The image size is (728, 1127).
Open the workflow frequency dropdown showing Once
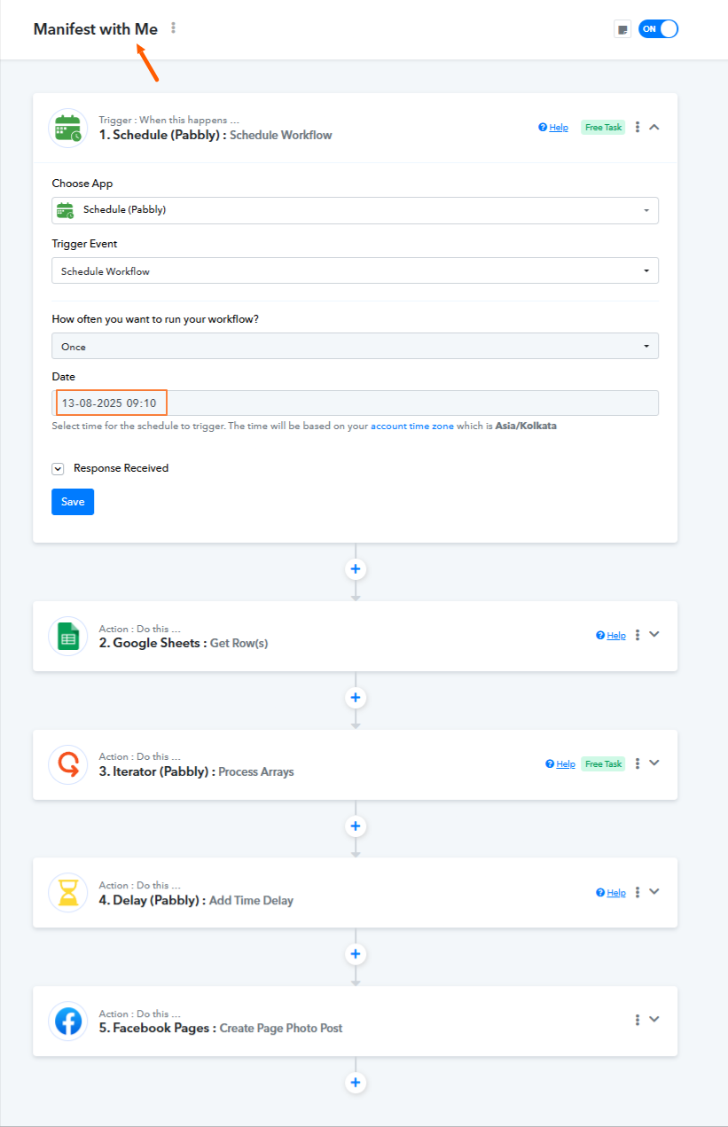point(355,346)
